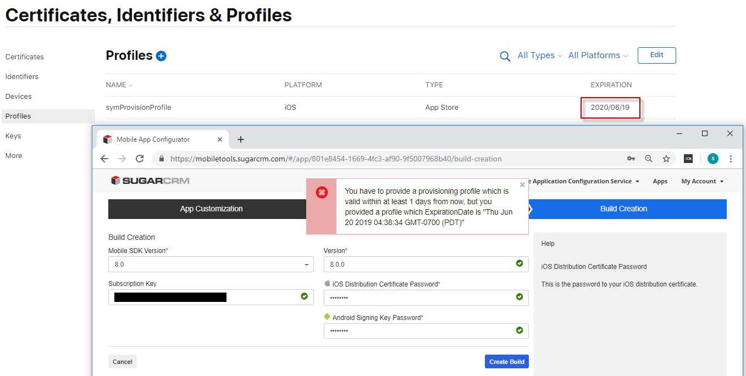The image size is (746, 376).
Task: Click the profiles search magnifier icon
Action: tap(505, 56)
